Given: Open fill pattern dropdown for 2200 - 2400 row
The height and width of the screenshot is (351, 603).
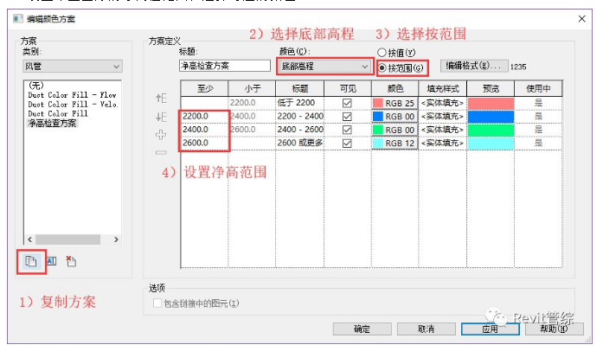Looking at the screenshot, I should pos(442,117).
